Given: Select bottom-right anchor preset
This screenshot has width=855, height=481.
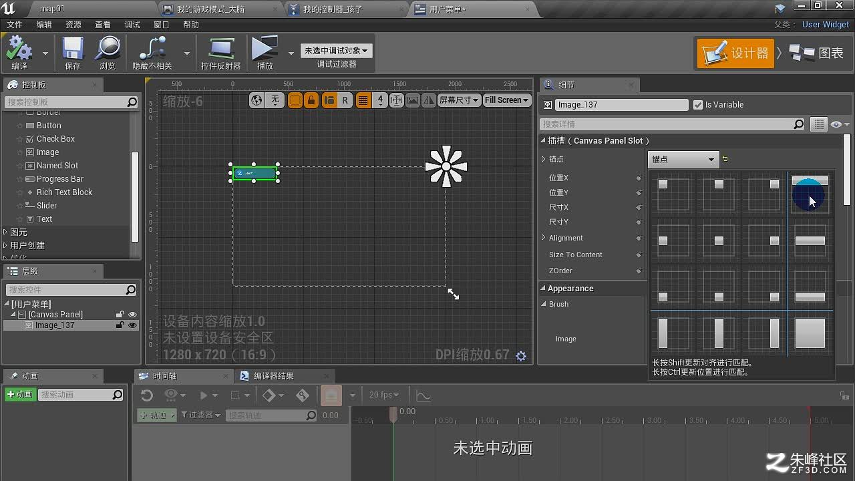Looking at the screenshot, I should point(763,286).
